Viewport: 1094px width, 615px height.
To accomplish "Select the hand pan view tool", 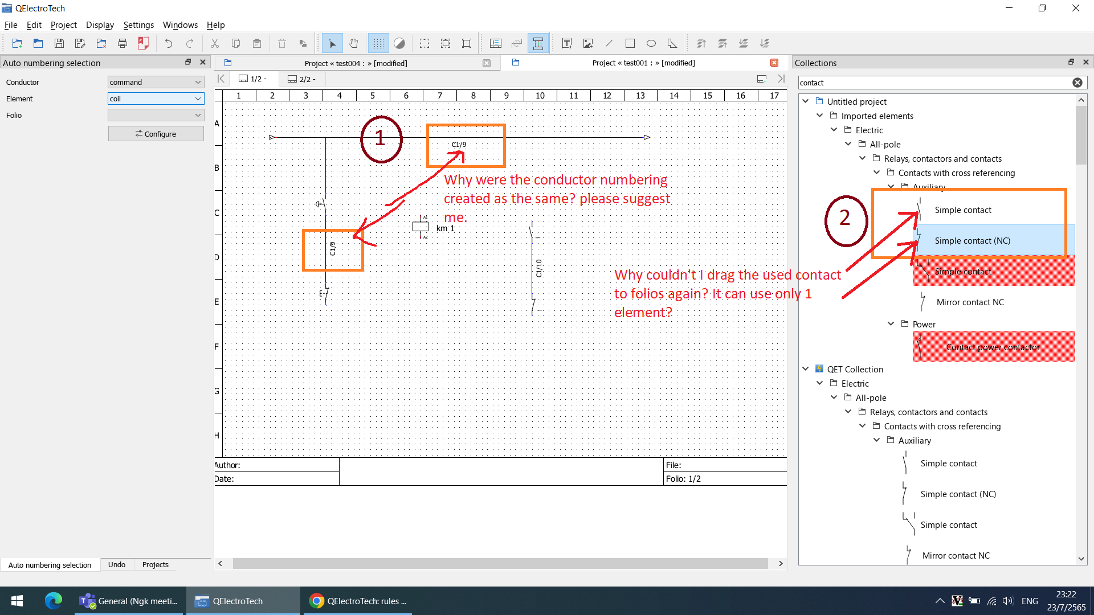I will click(353, 43).
